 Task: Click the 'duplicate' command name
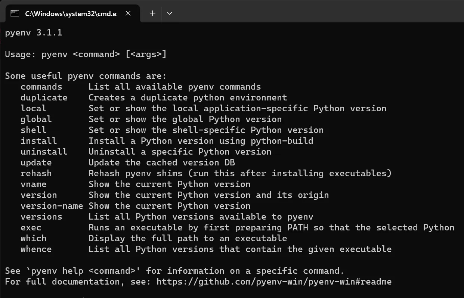tap(44, 98)
